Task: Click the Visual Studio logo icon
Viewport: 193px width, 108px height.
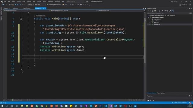Action: pyautogui.click(x=2, y=1)
